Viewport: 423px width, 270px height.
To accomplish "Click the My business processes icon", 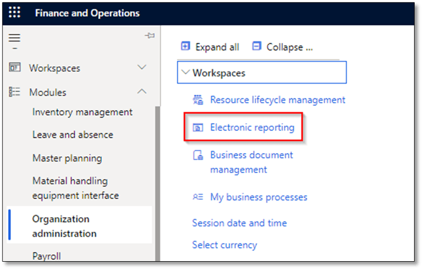I will click(198, 197).
